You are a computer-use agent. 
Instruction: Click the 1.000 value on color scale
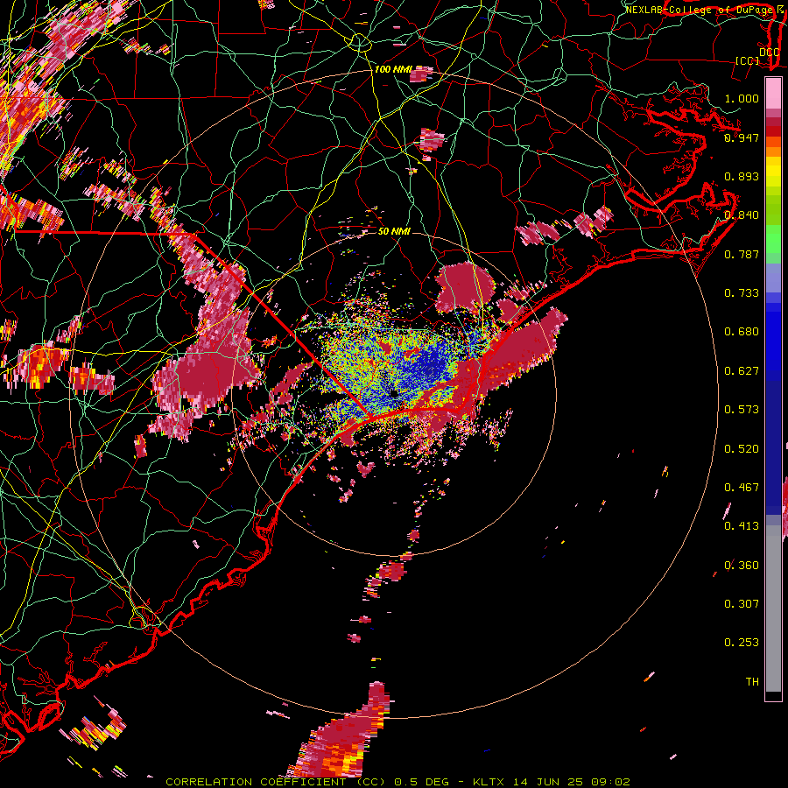coord(742,98)
